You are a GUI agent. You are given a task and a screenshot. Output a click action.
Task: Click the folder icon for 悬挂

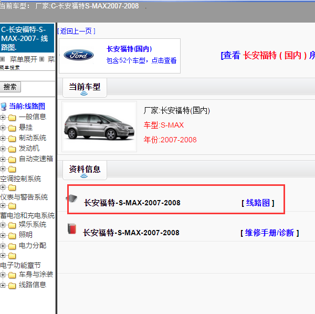pyautogui.click(x=12, y=128)
